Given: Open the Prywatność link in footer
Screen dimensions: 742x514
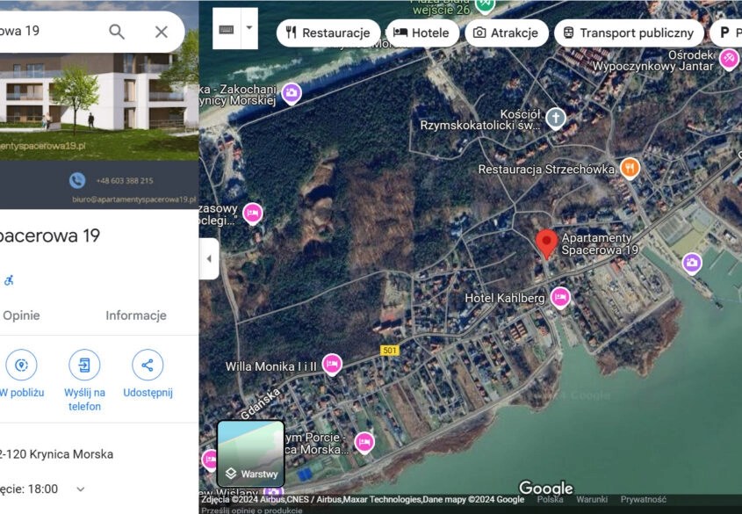Looking at the screenshot, I should pos(643,499).
